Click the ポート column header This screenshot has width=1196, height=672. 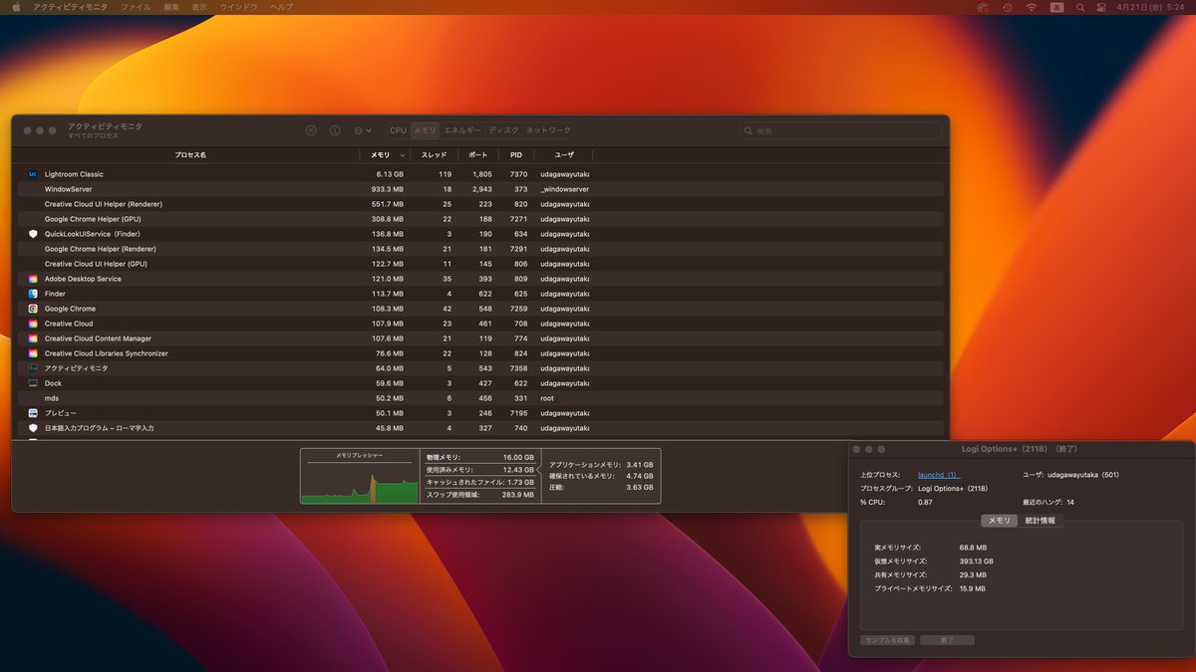(478, 155)
